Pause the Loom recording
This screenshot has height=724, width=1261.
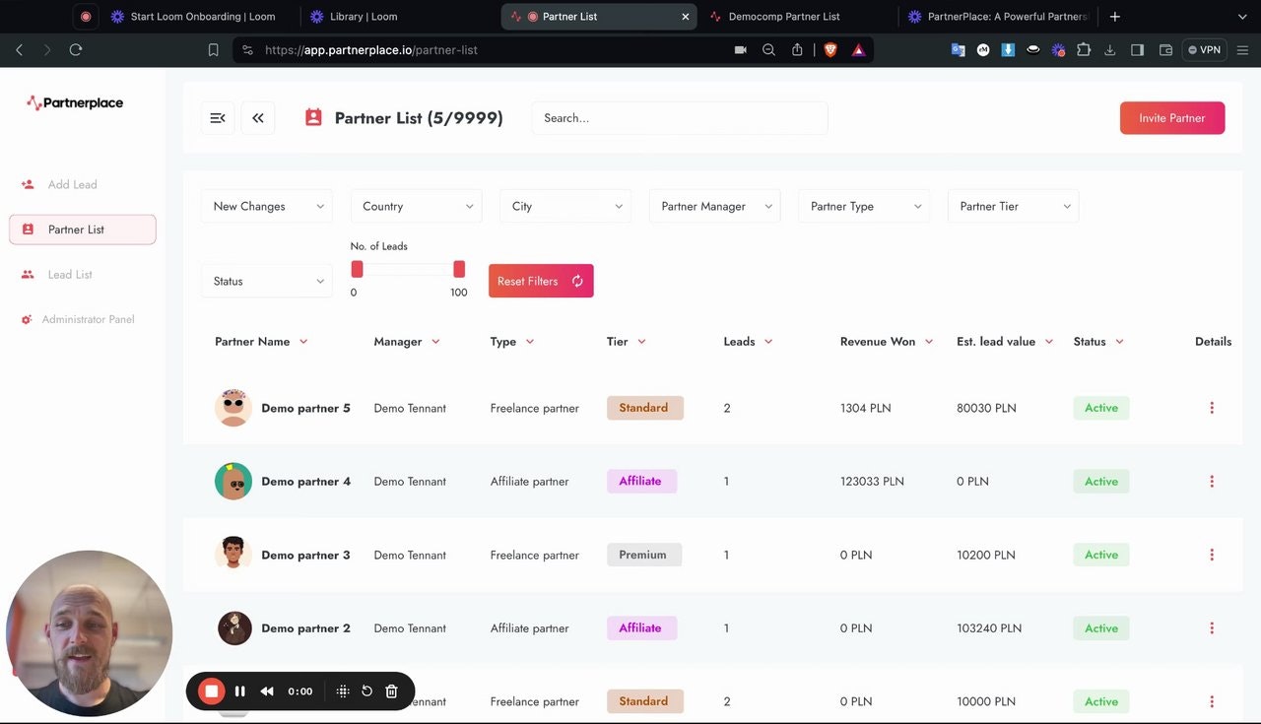click(239, 691)
